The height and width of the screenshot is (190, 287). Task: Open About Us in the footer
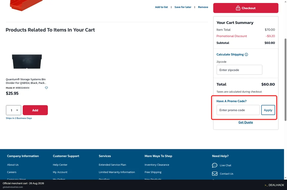[13, 165]
